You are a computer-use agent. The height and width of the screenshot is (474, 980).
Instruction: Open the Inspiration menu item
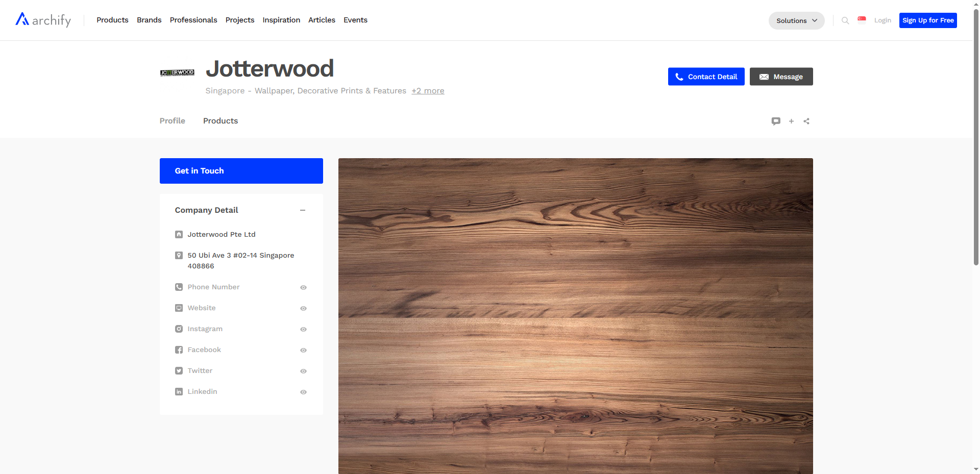pyautogui.click(x=281, y=20)
